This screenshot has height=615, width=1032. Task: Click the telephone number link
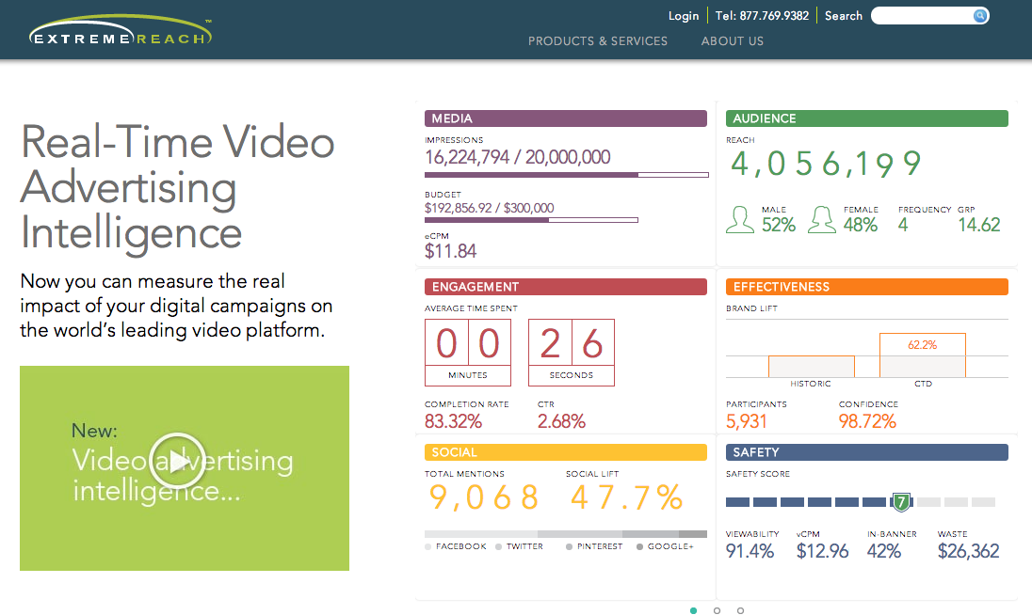point(762,16)
